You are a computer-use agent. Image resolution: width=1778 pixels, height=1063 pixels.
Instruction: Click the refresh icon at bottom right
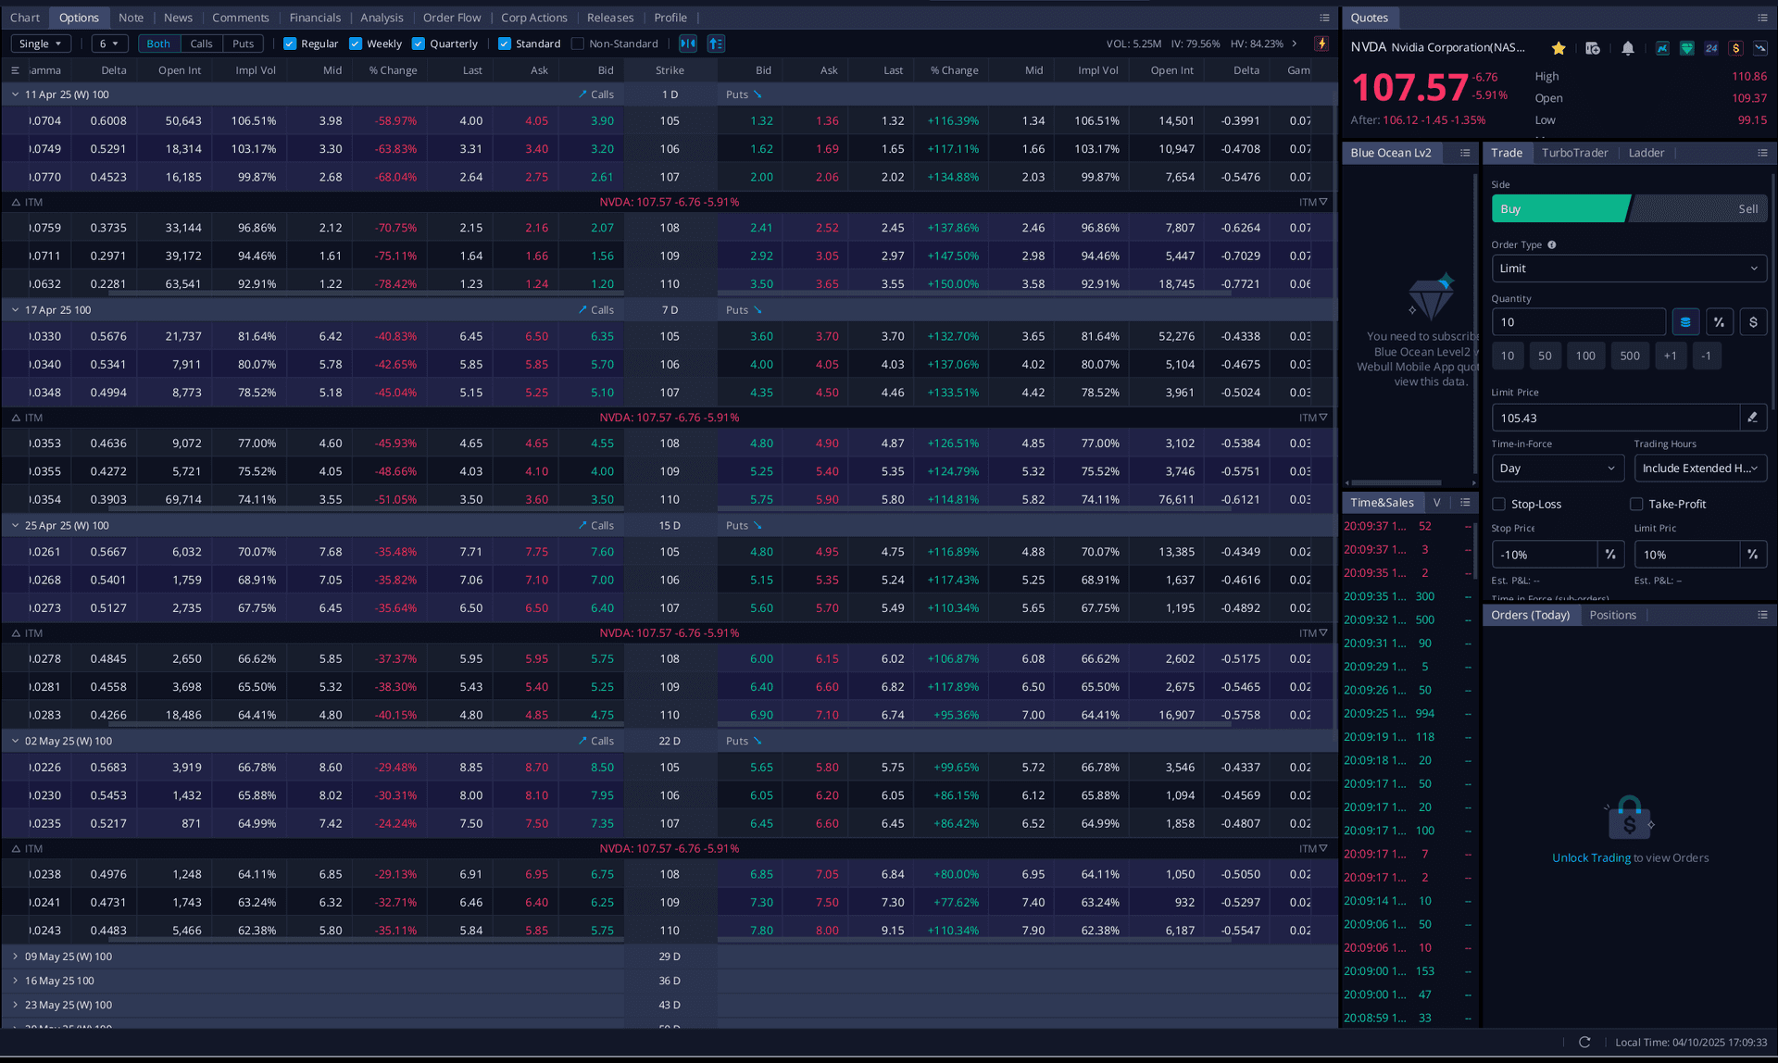1584,1041
